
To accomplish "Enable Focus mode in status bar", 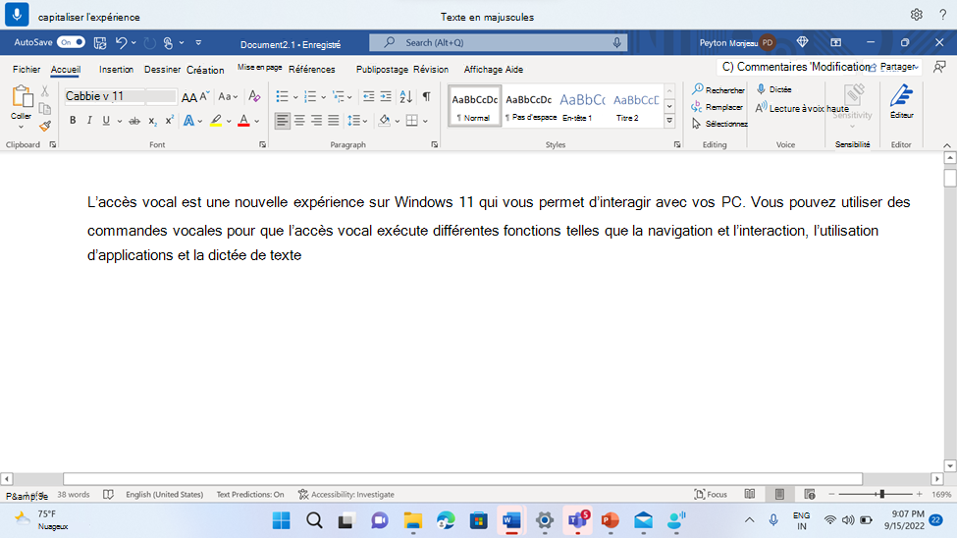I will tap(711, 494).
